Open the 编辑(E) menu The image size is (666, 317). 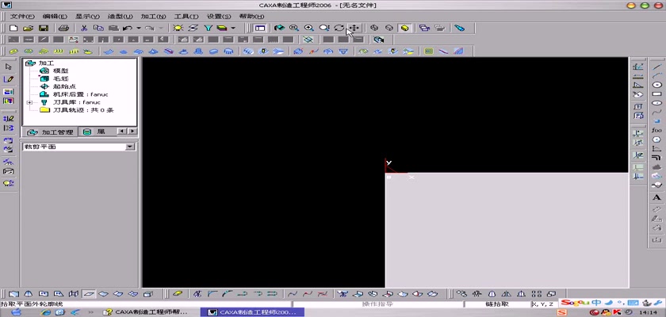55,17
